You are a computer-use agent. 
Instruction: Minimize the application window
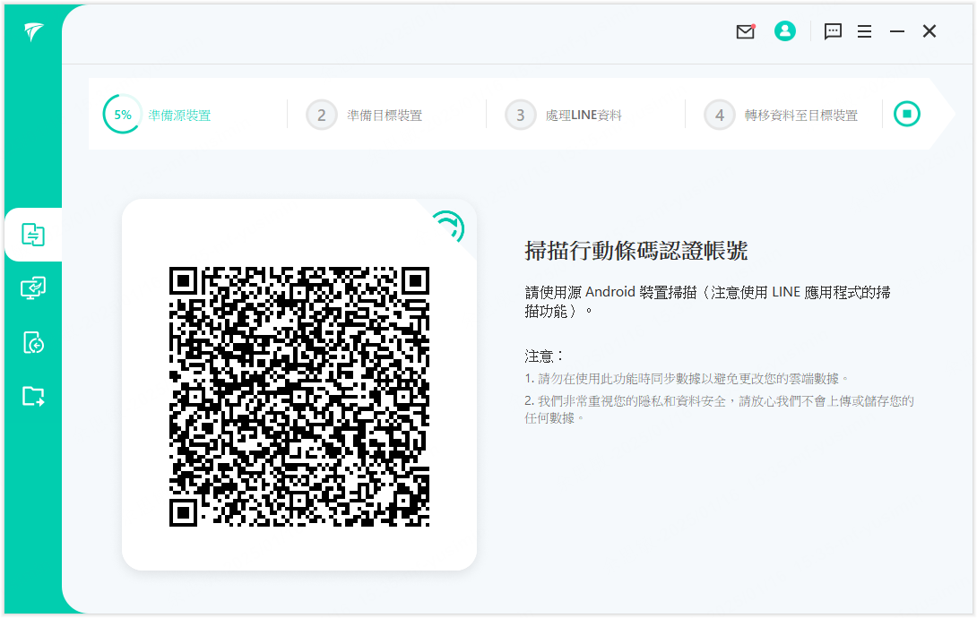pos(896,31)
